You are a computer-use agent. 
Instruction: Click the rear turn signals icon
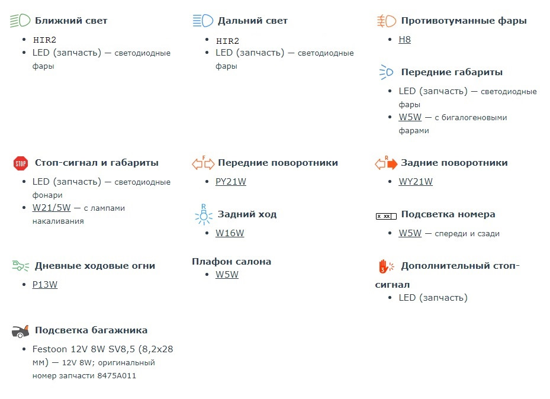pyautogui.click(x=386, y=163)
